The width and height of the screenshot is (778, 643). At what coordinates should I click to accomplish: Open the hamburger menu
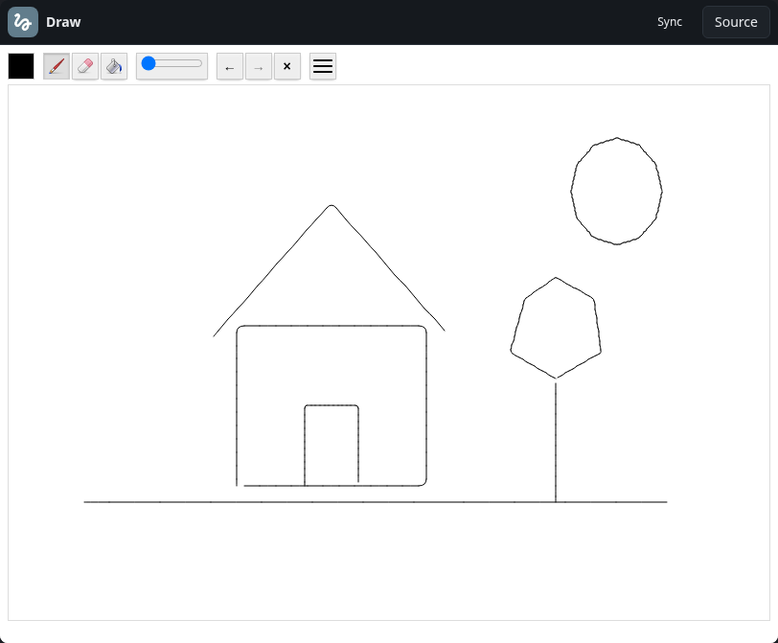tap(323, 66)
